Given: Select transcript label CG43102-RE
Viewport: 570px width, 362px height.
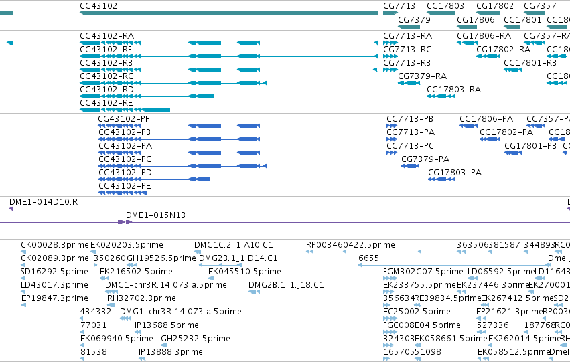Looking at the screenshot, I should pos(106,103).
